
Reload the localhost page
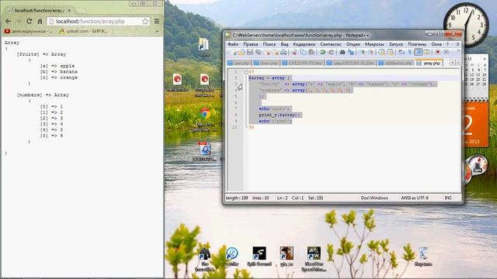coord(30,21)
